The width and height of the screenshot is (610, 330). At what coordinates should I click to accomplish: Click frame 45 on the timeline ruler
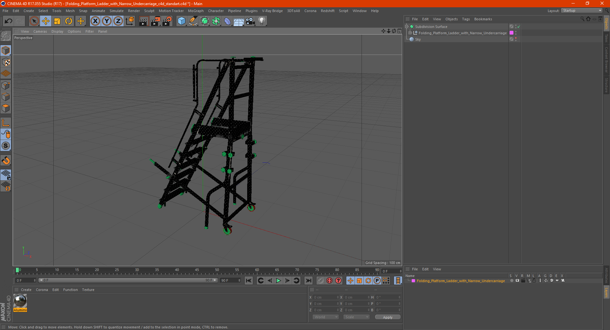point(197,270)
